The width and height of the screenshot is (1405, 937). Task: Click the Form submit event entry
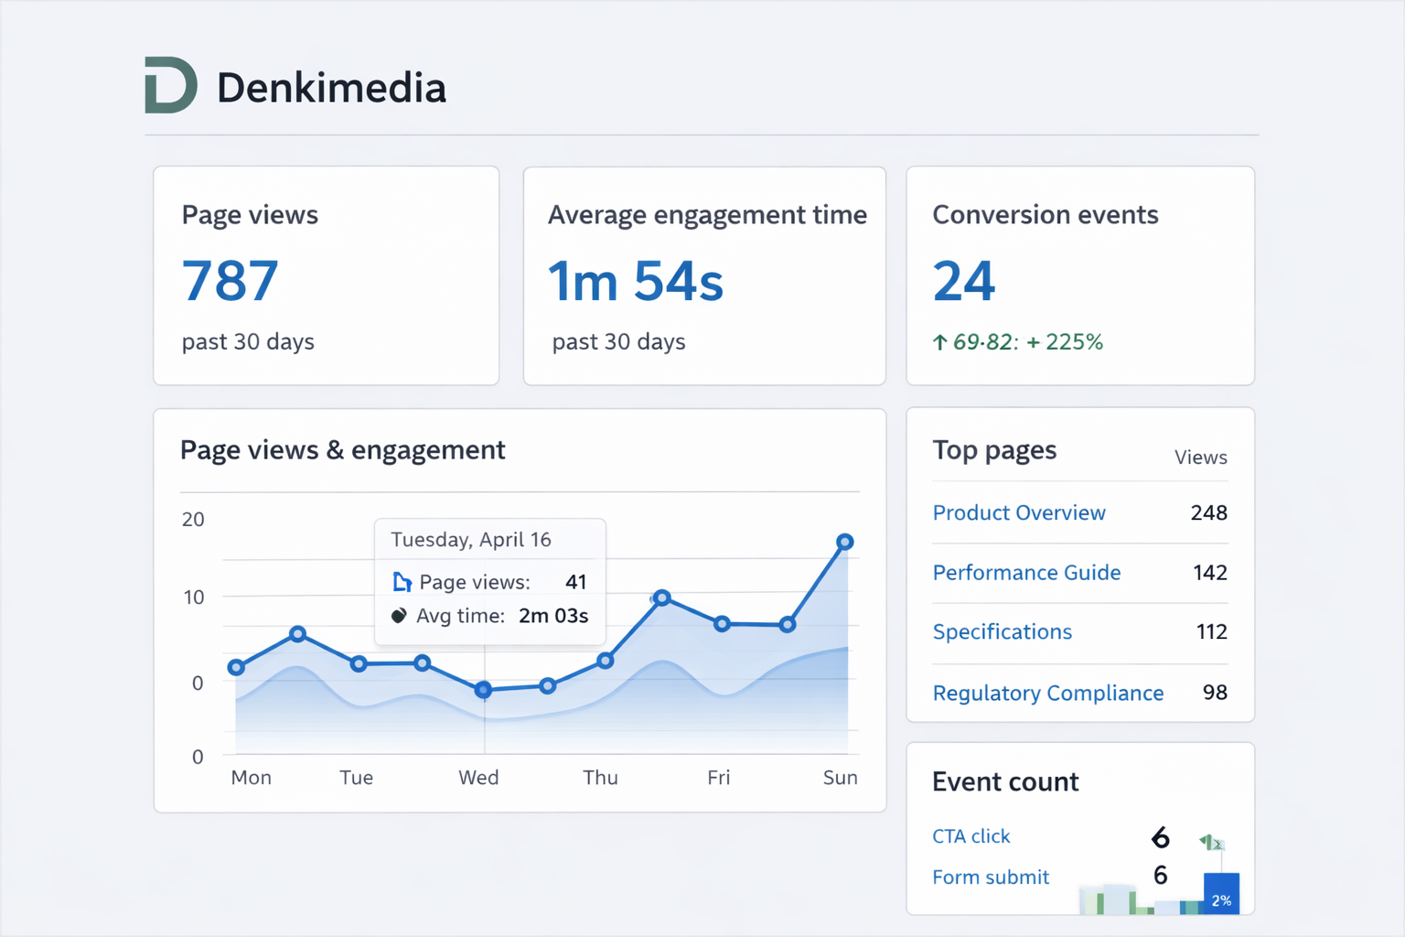click(991, 877)
